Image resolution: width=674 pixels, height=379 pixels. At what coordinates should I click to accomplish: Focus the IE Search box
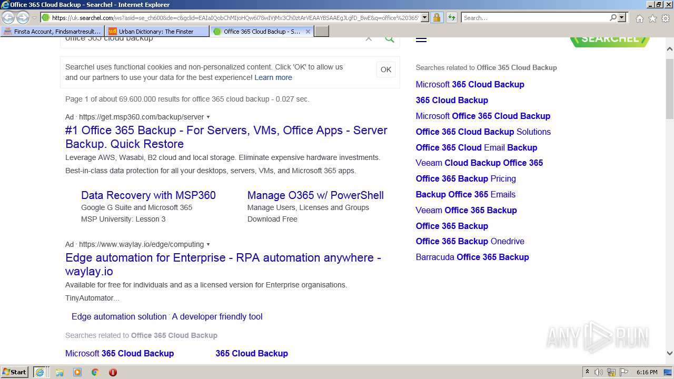(534, 18)
